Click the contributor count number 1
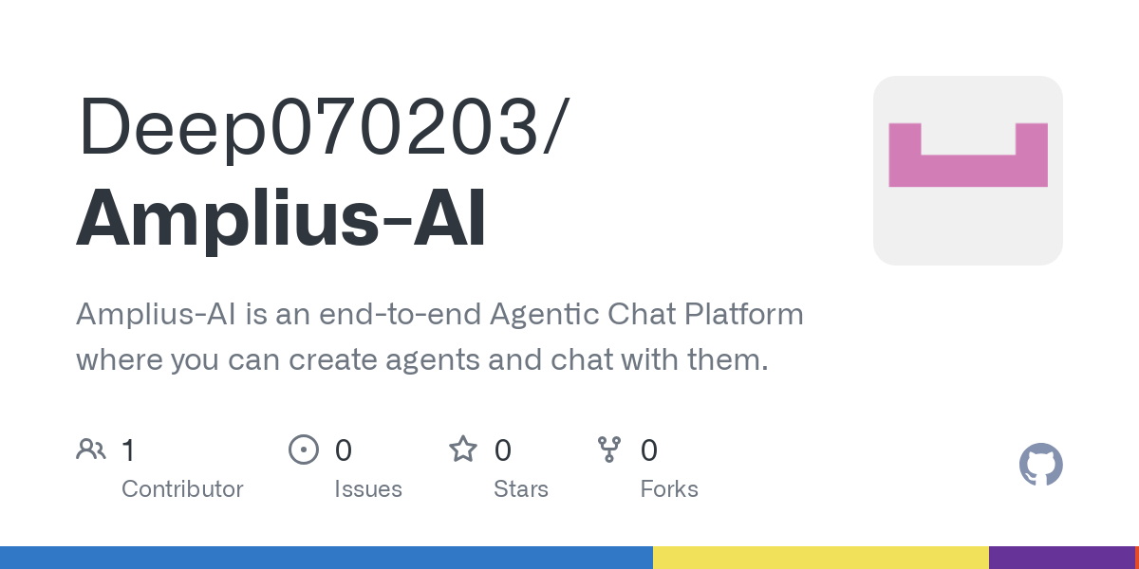The image size is (1139, 569). point(129,450)
